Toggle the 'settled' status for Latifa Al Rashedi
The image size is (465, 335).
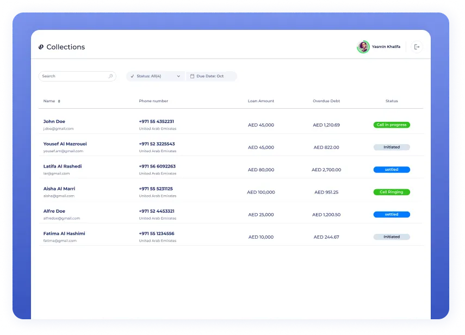392,170
